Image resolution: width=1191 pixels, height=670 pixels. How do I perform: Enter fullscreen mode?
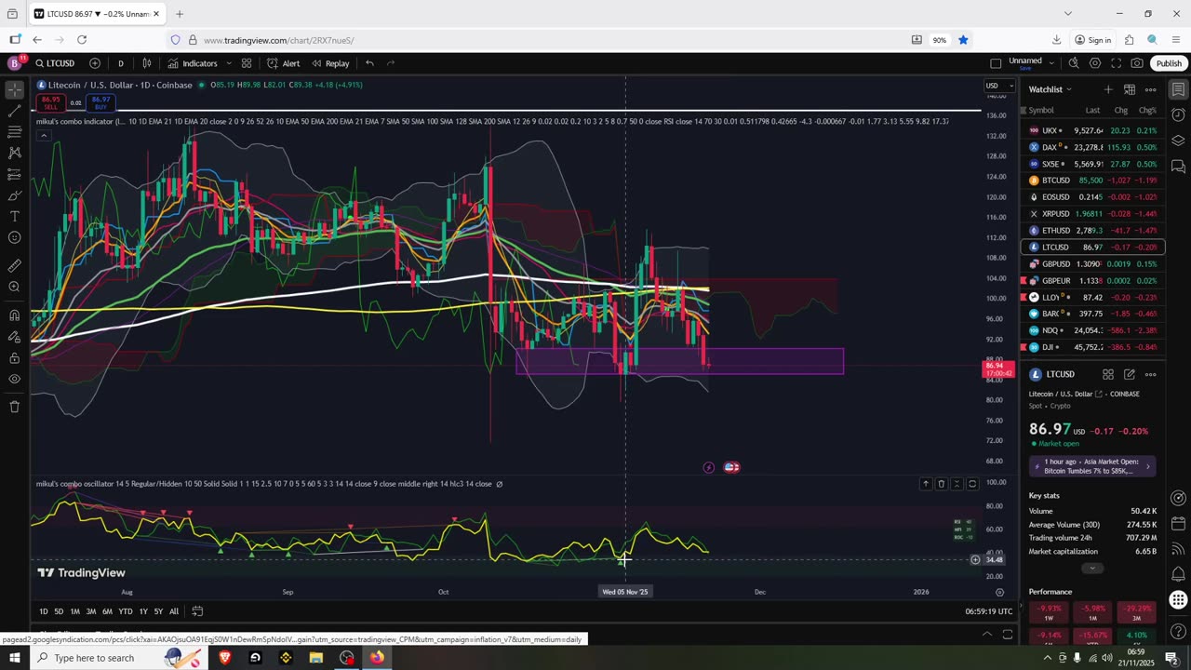[1116, 63]
